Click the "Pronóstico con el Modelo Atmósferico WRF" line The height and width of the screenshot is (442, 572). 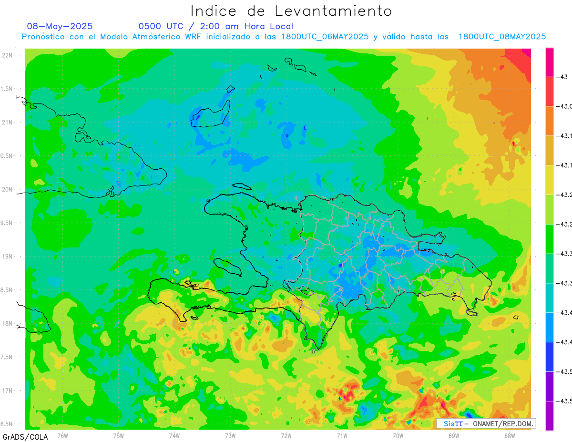(283, 37)
